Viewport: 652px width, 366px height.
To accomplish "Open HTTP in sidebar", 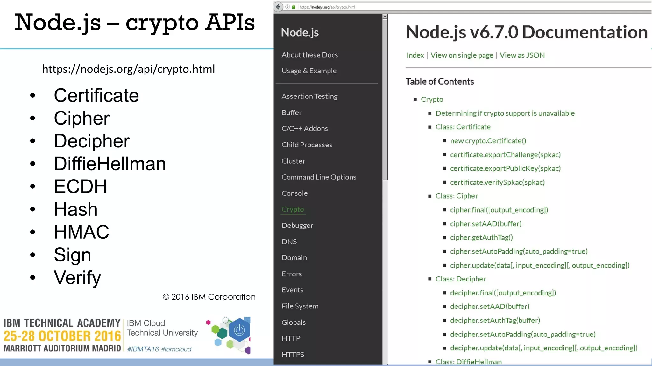I will [x=291, y=338].
